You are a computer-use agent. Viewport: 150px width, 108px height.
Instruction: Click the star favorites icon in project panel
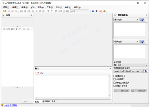[28, 29]
